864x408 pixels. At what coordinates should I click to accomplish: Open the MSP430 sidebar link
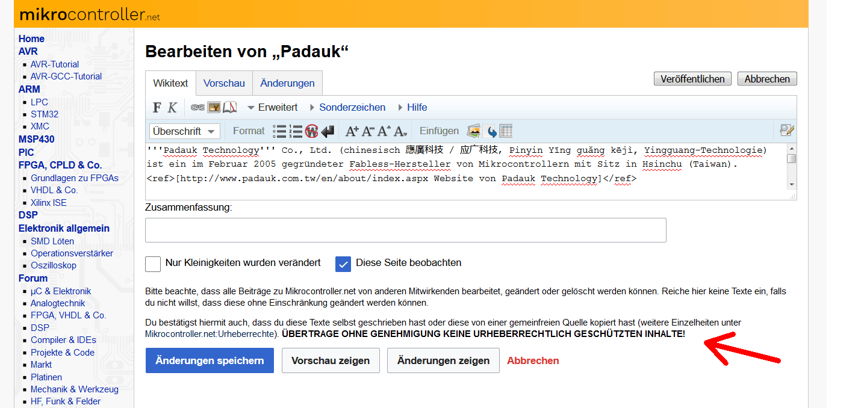tap(36, 139)
